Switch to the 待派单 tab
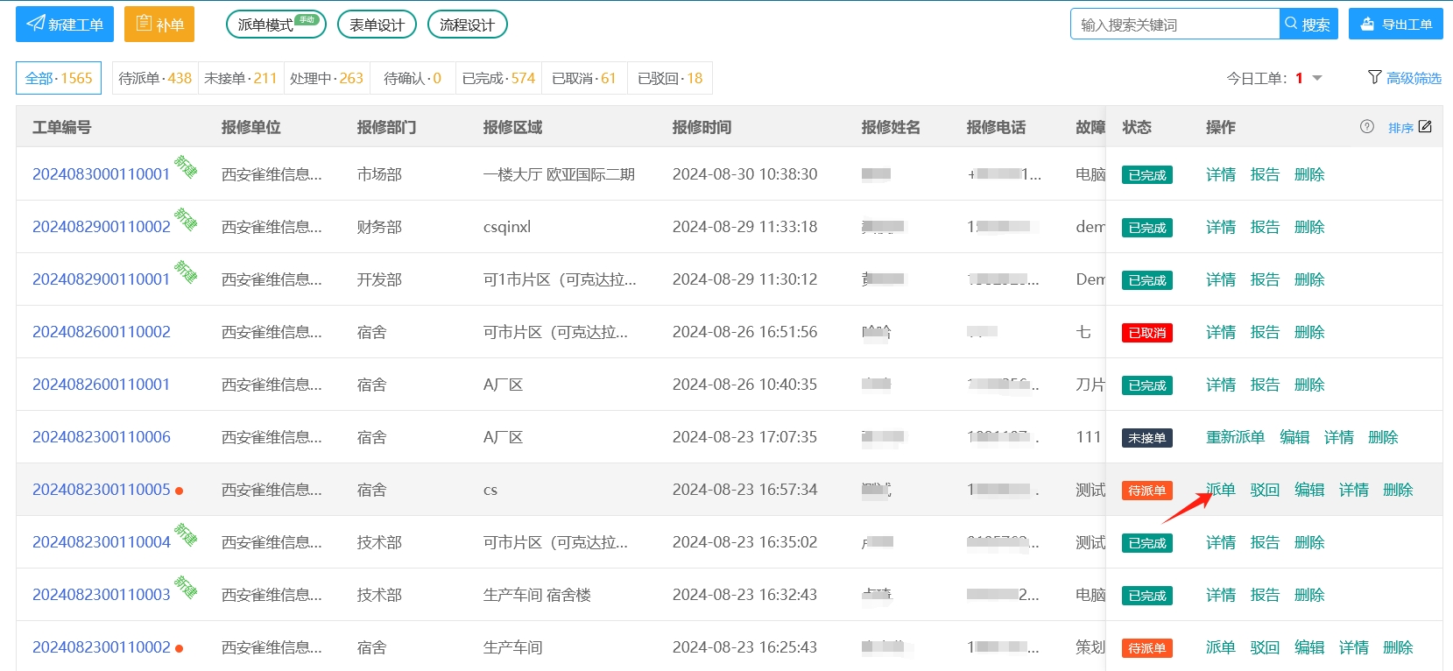The height and width of the screenshot is (671, 1453). click(x=155, y=78)
